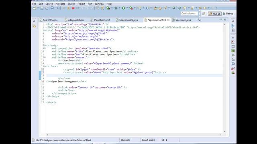Click the picture icon at right sidebar bottom
Screen dimensions: 257x144
point(233,73)
